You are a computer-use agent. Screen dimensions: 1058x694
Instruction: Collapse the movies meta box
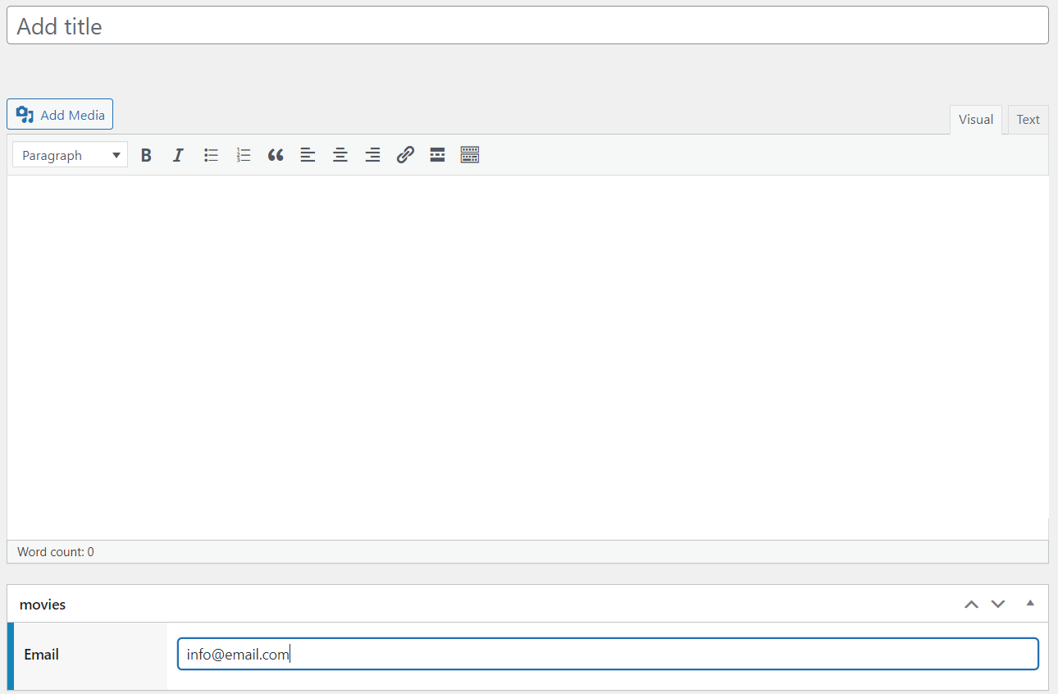point(1030,604)
